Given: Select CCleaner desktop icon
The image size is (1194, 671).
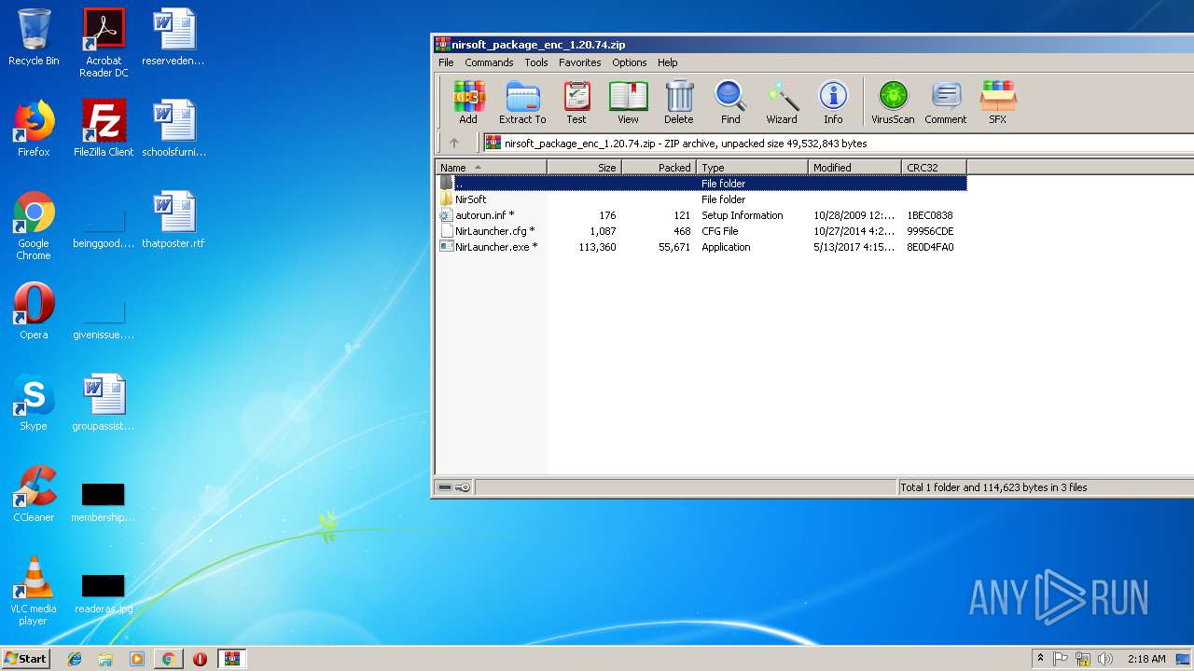Looking at the screenshot, I should (x=34, y=494).
